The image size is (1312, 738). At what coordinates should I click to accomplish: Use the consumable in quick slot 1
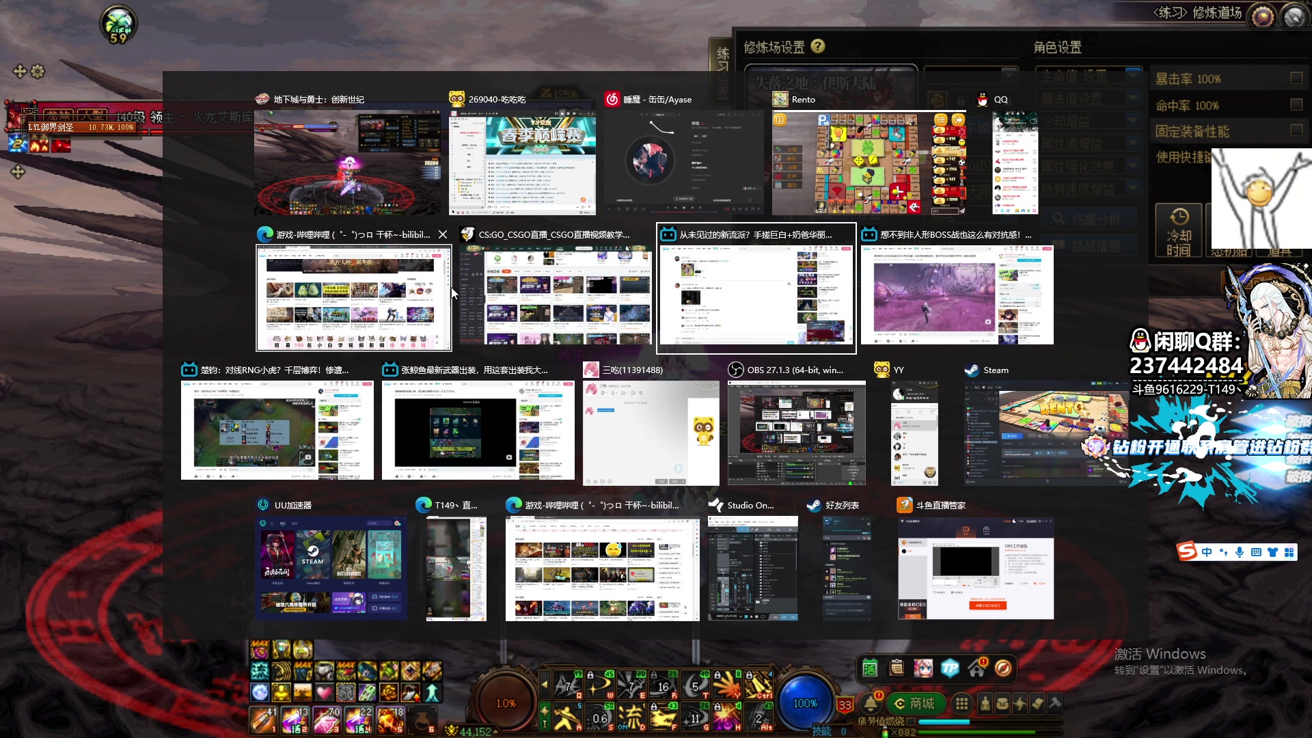[263, 720]
